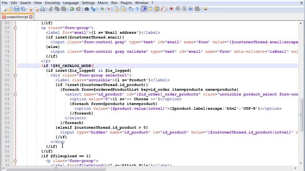Click the text '{if !$PS_CATALOG_MODE}'

[x=67, y=66]
